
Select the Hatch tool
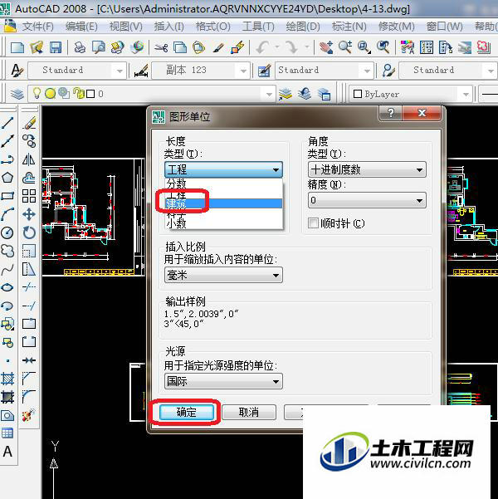(x=7, y=379)
